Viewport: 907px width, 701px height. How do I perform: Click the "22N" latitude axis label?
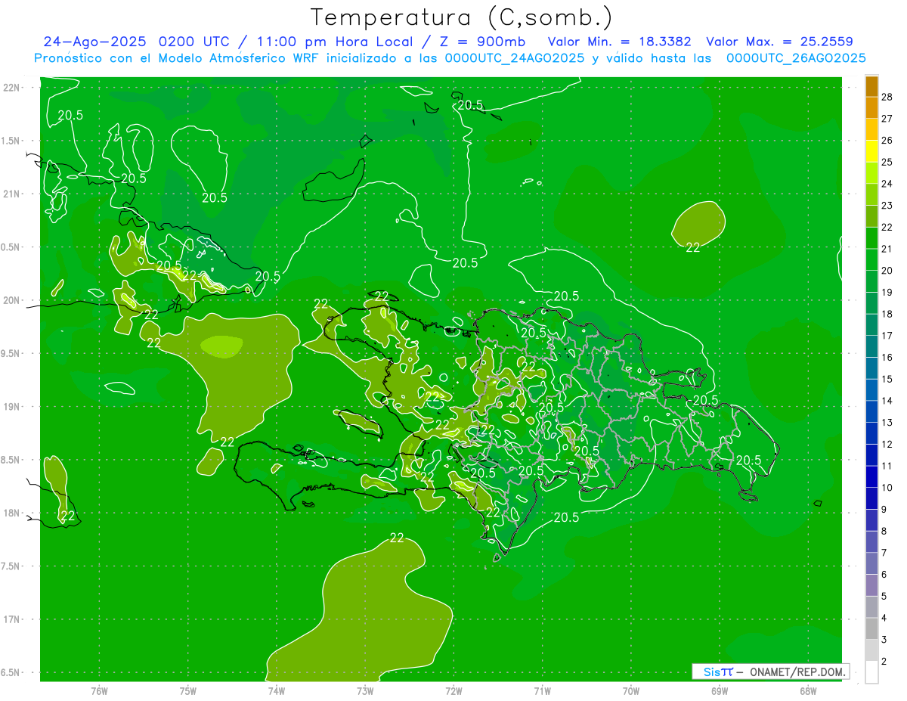point(12,87)
